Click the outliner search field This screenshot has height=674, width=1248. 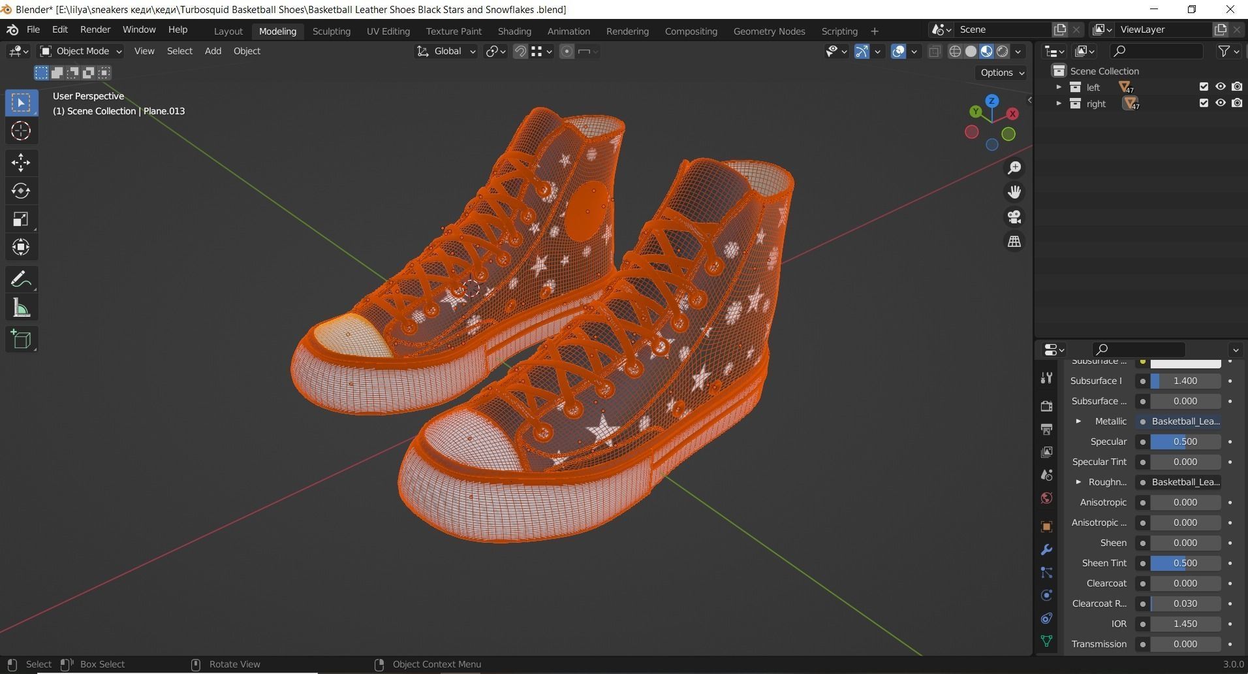(1157, 51)
